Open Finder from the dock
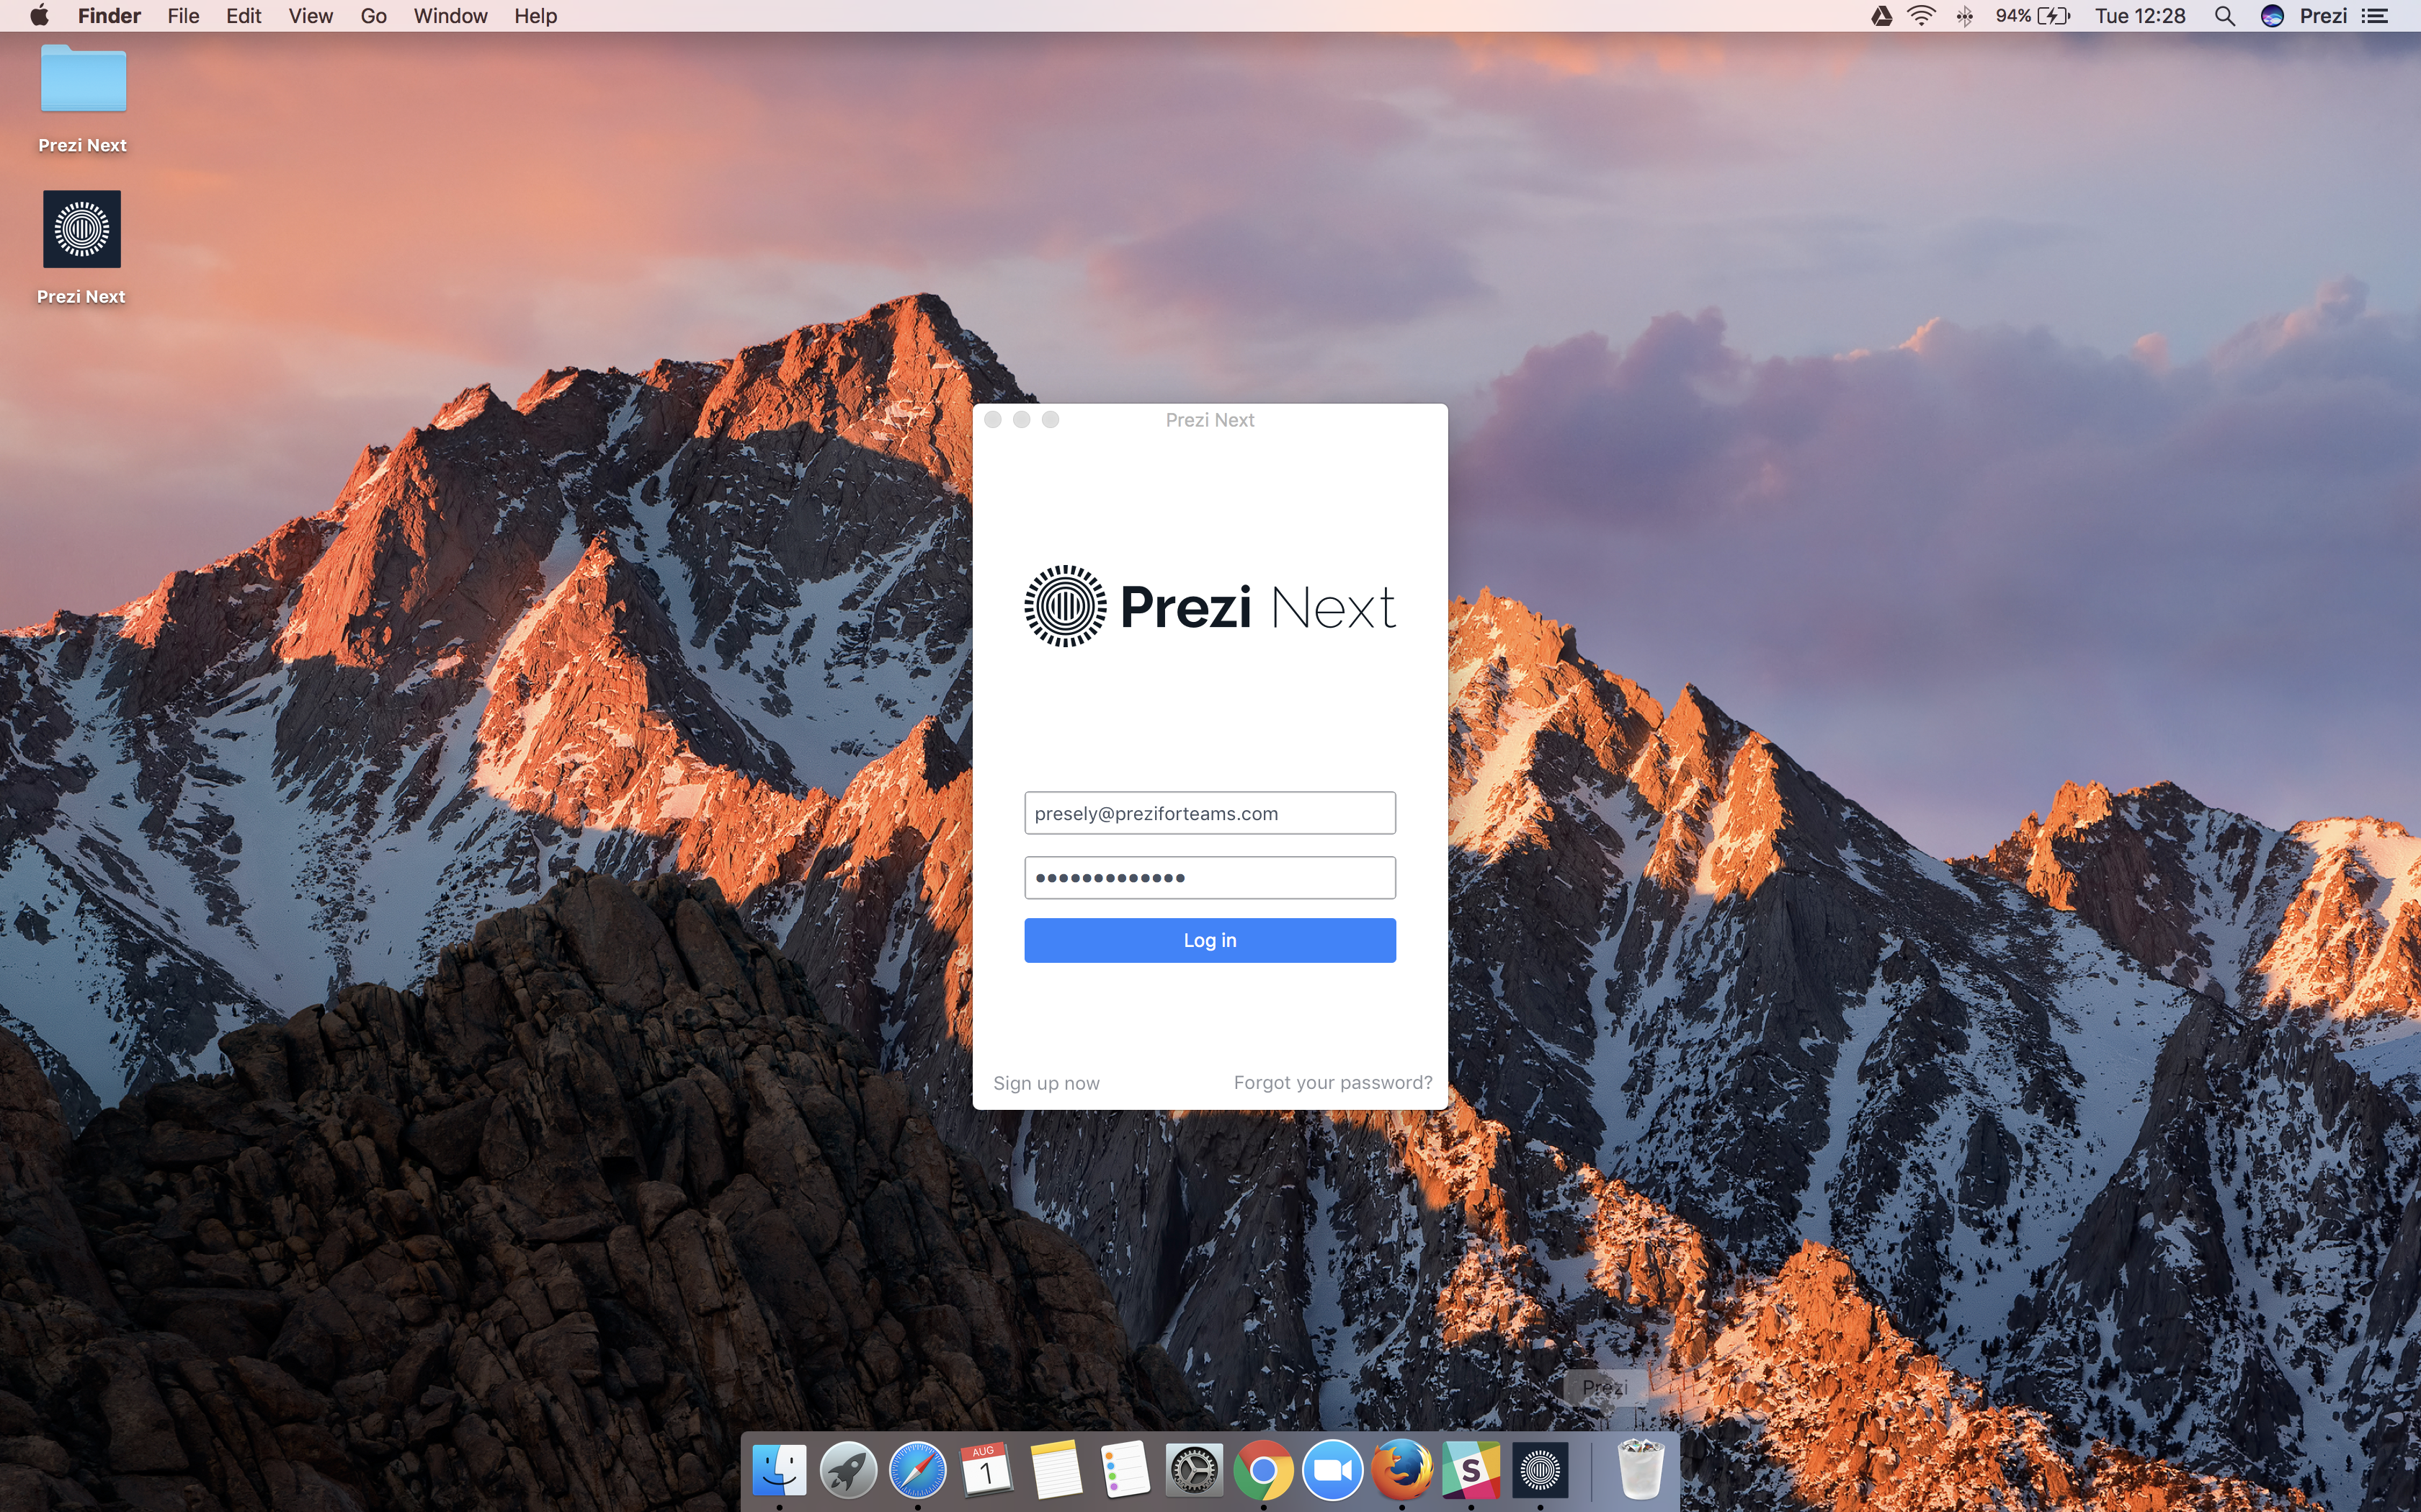The width and height of the screenshot is (2421, 1512). (x=779, y=1470)
